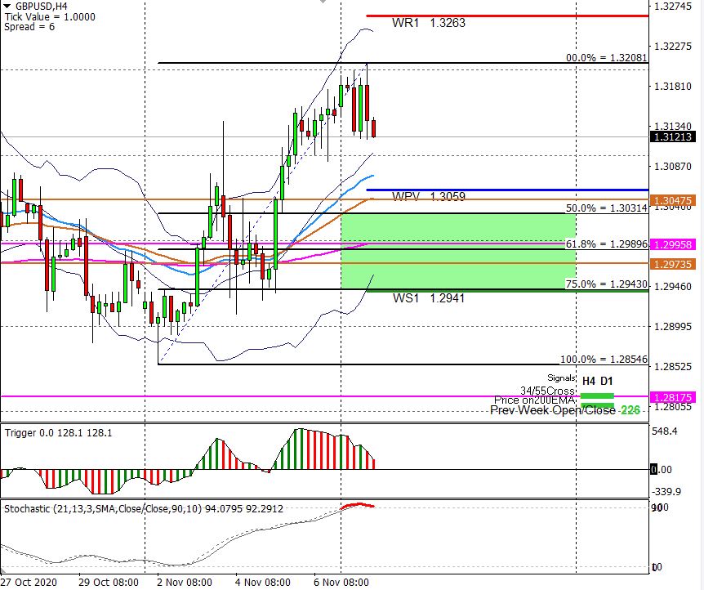Click price scale value 1.30870

(673, 166)
